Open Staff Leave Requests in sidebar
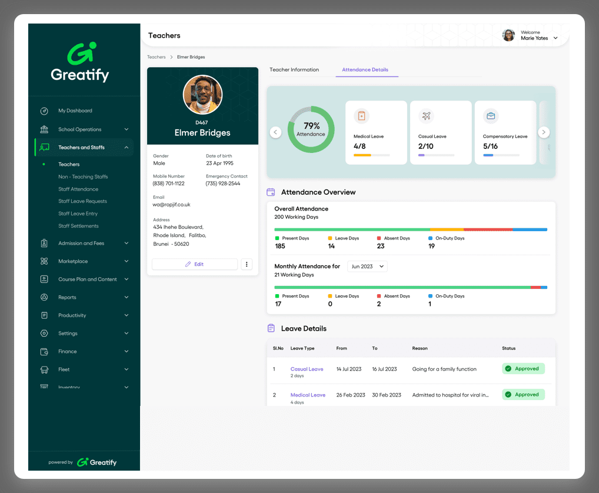 [82, 201]
